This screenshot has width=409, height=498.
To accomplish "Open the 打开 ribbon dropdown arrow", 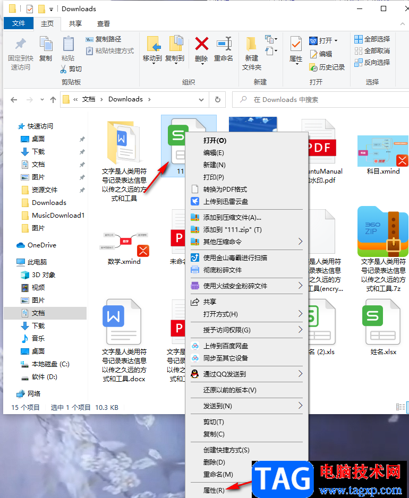I will point(336,41).
